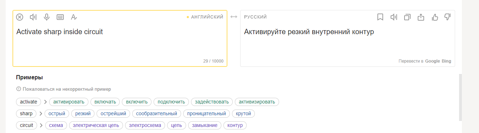
Task: Pick the 'острый' chip
Action: coord(57,113)
